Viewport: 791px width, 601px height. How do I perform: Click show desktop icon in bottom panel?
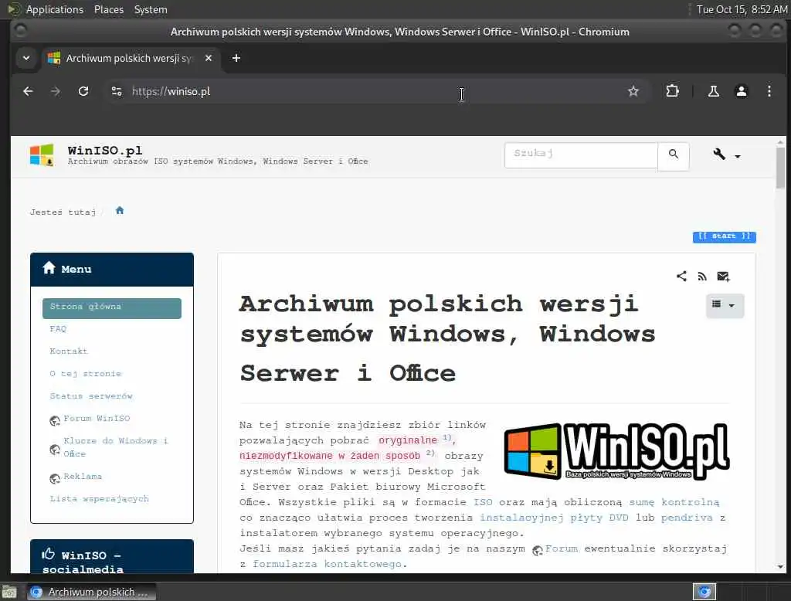pos(9,592)
